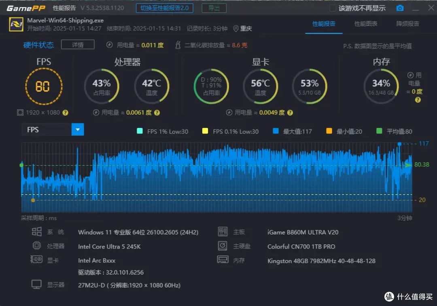Click the CO2 emission bottle icon
This screenshot has height=306, width=437.
coord(178,45)
